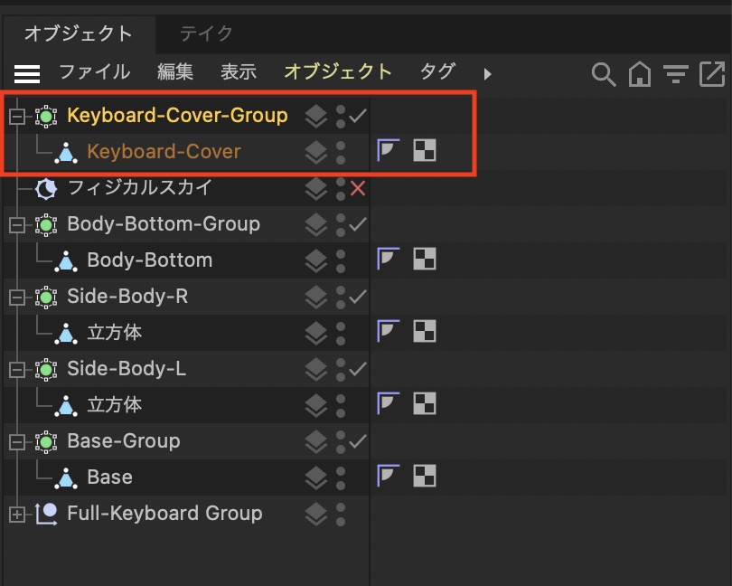Toggle visibility dots for Full-Keyboard Group
This screenshot has height=586, width=732.
(341, 514)
